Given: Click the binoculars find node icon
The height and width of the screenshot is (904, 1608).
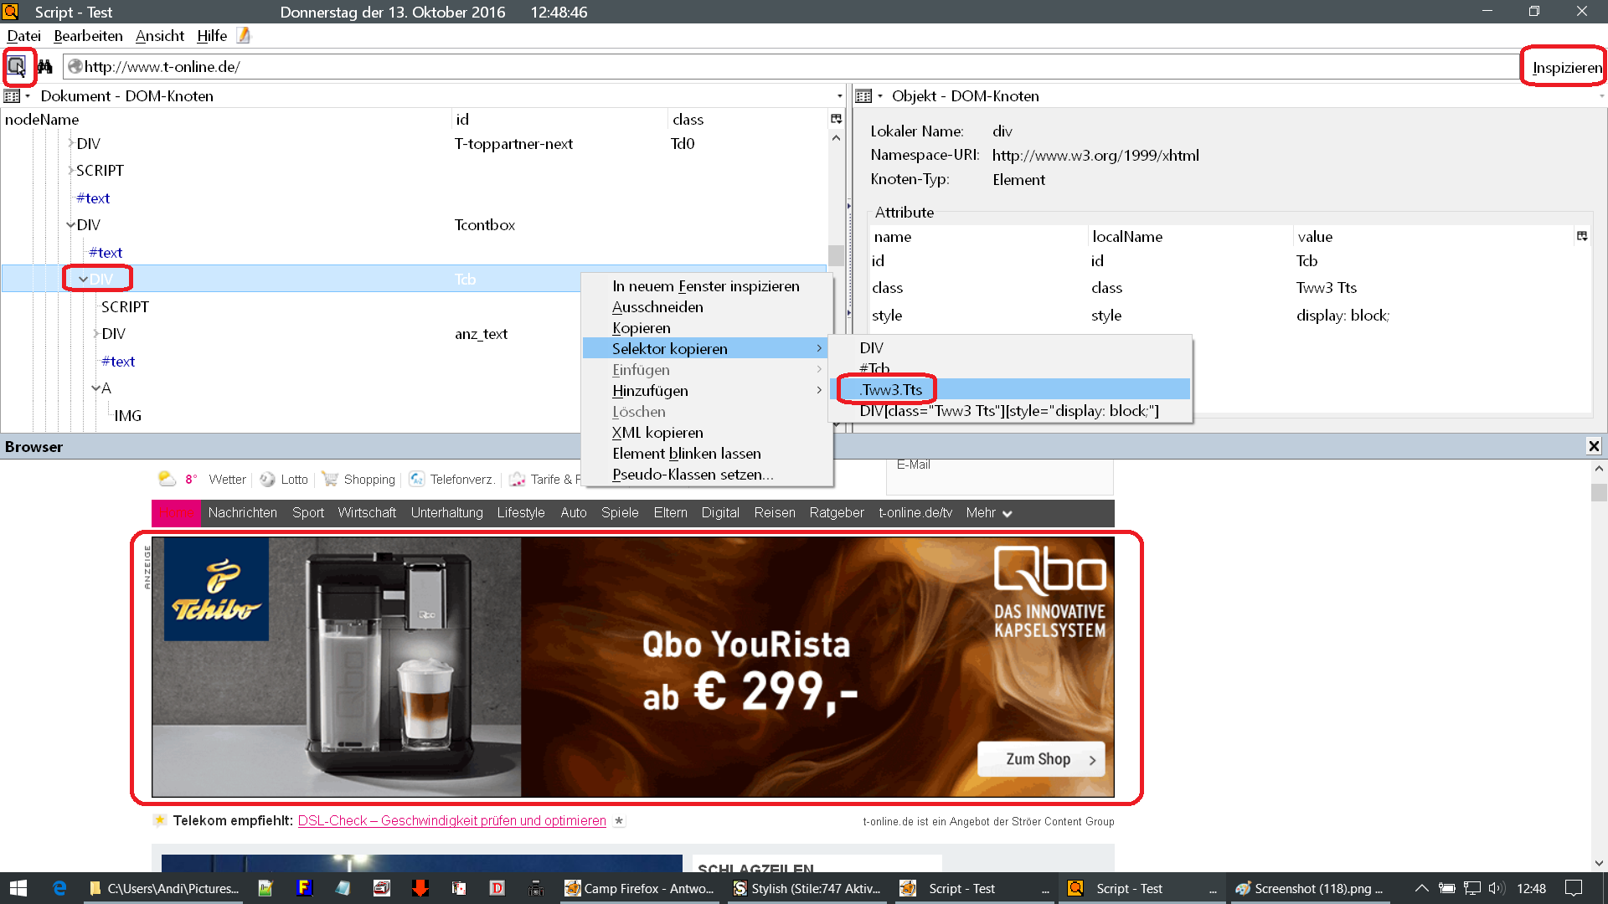Looking at the screenshot, I should (x=45, y=66).
